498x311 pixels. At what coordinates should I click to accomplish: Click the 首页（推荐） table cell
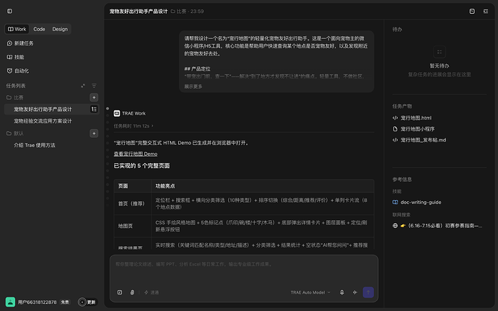click(x=131, y=203)
